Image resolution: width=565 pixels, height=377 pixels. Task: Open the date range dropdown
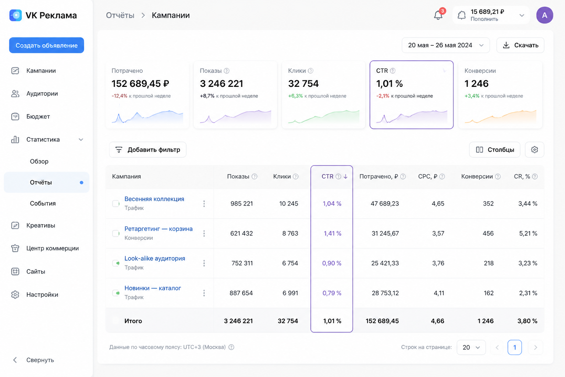click(x=445, y=45)
